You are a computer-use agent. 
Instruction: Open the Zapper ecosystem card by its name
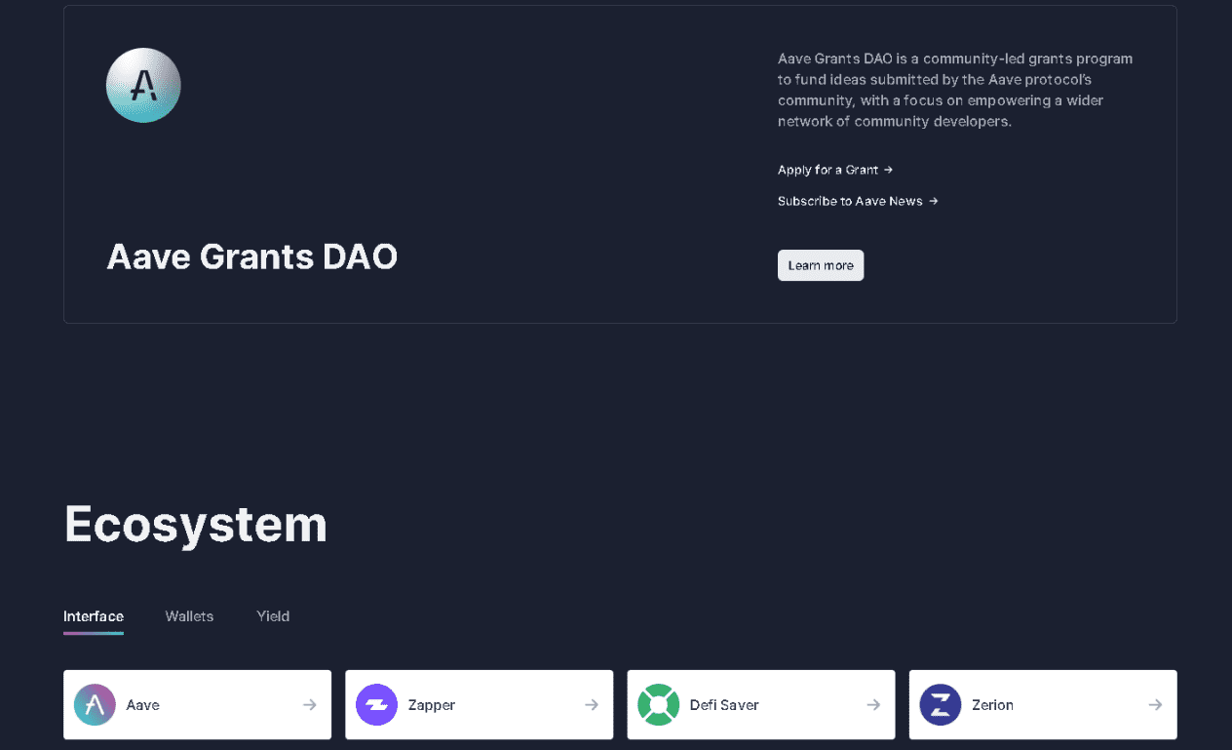pyautogui.click(x=432, y=704)
